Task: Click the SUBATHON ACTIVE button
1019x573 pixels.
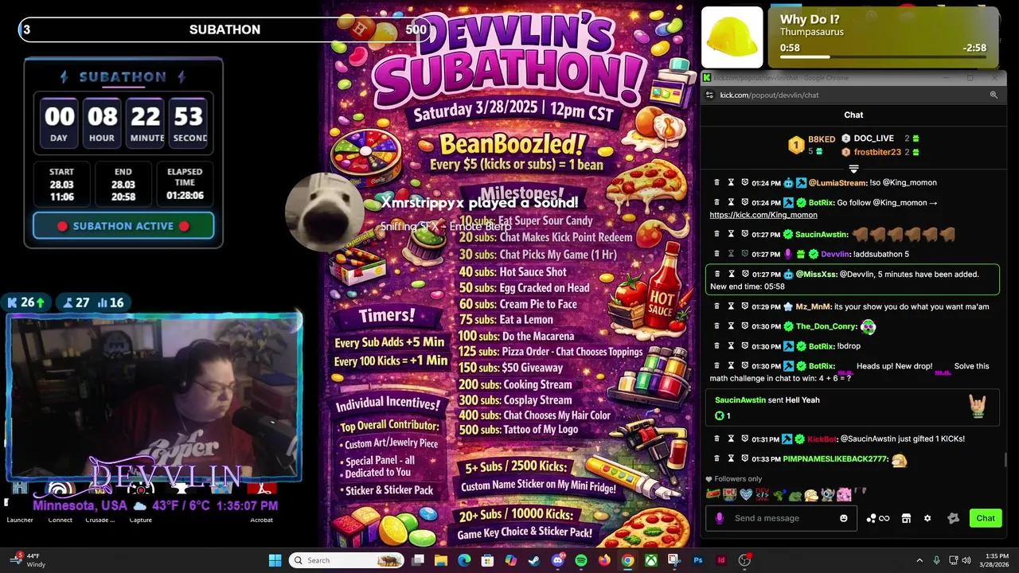Action: (x=123, y=226)
